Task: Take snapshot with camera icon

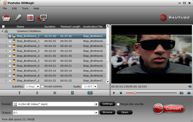Action: tap(181, 93)
